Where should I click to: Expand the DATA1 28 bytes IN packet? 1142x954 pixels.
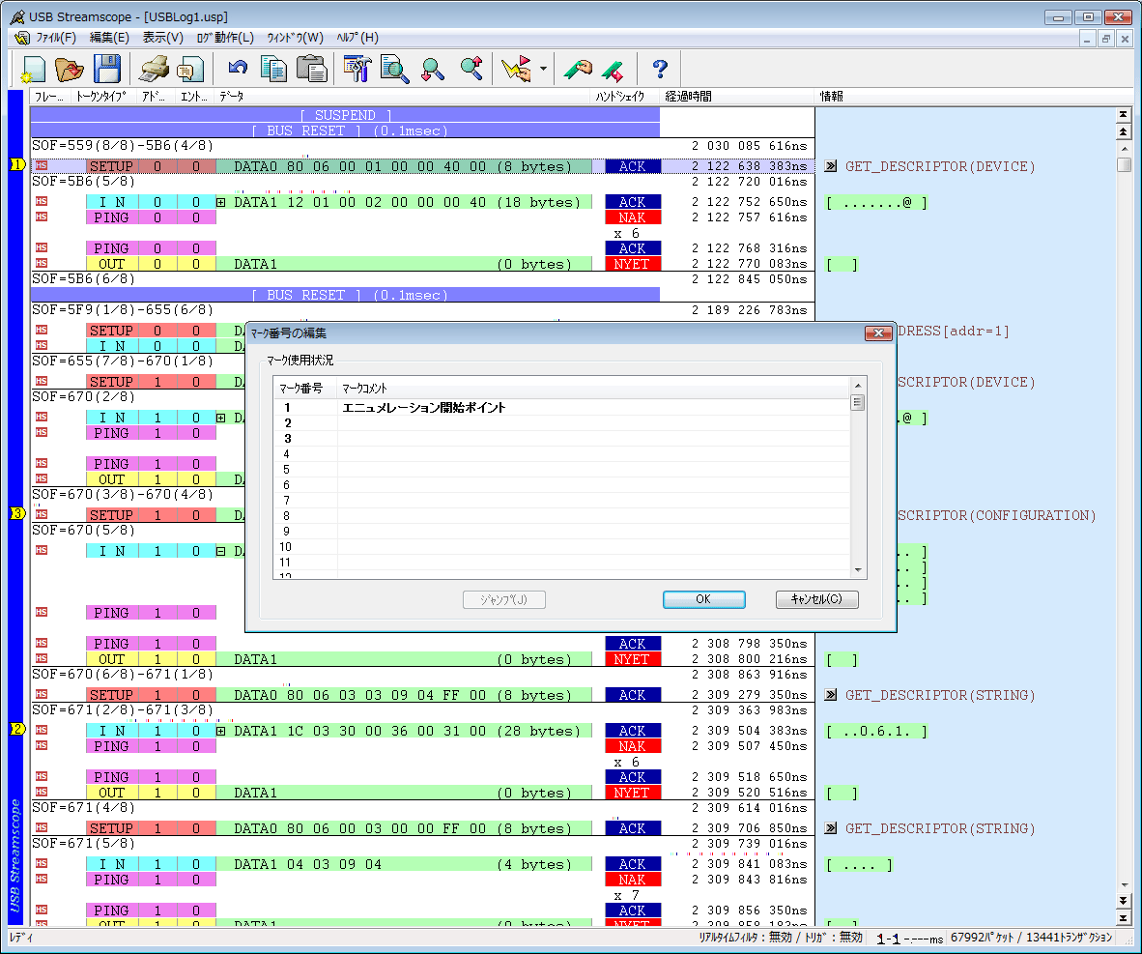pos(220,731)
